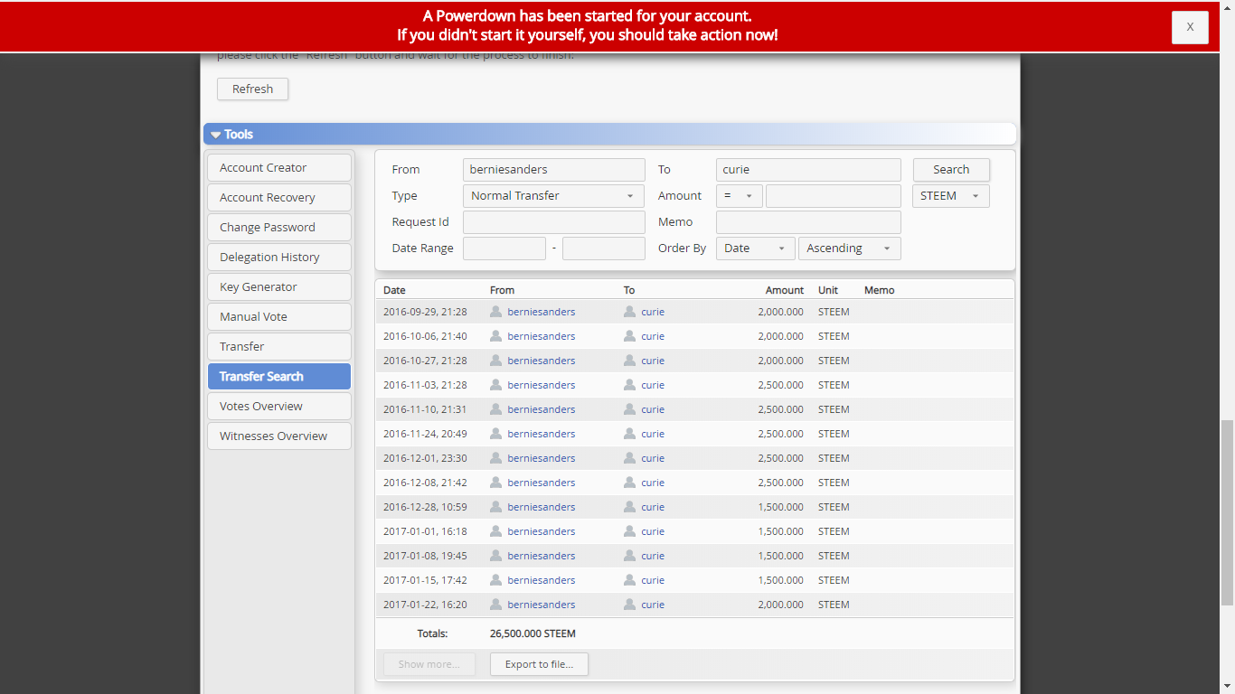
Task: Click curie avatar icon in 2017-01-22 row
Action: point(629,604)
